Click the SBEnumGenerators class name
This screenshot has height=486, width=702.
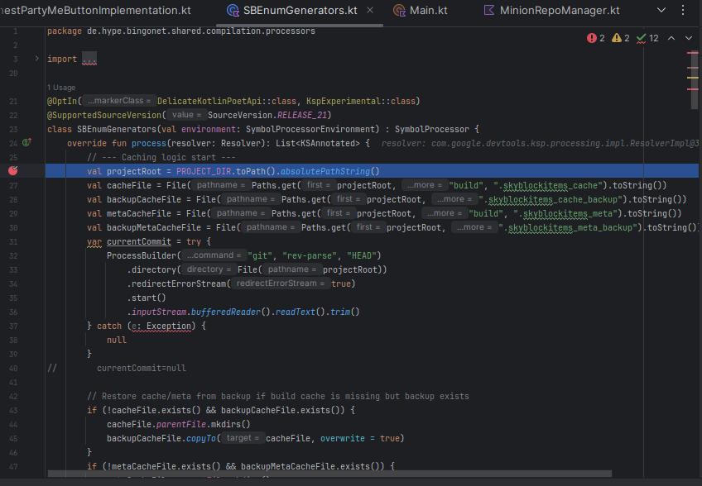(117, 129)
